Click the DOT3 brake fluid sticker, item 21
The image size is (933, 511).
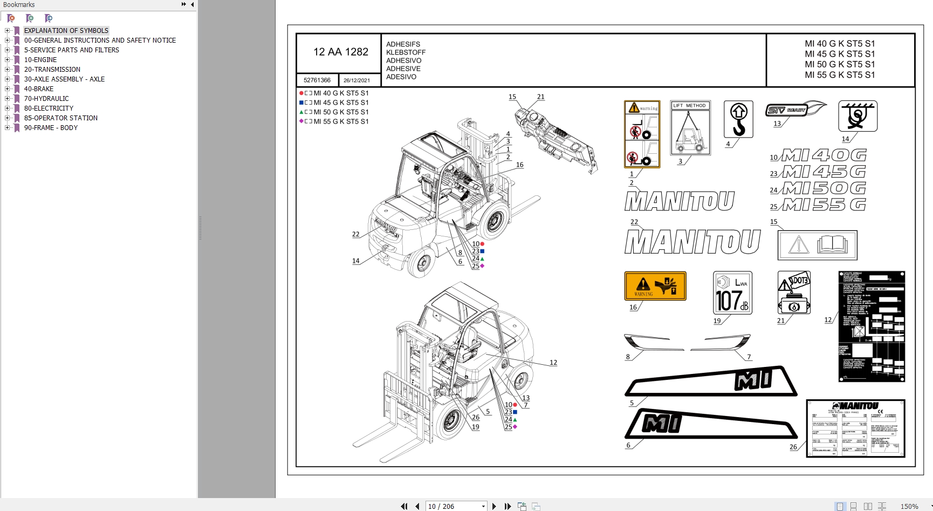tap(794, 292)
